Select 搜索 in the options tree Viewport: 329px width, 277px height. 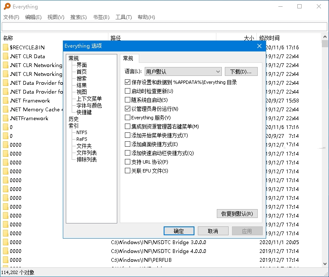[82, 78]
